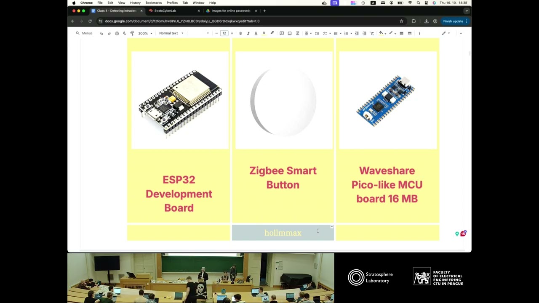Screen dimensions: 539x303
Task: Open the text color picker
Action: pyautogui.click(x=264, y=33)
